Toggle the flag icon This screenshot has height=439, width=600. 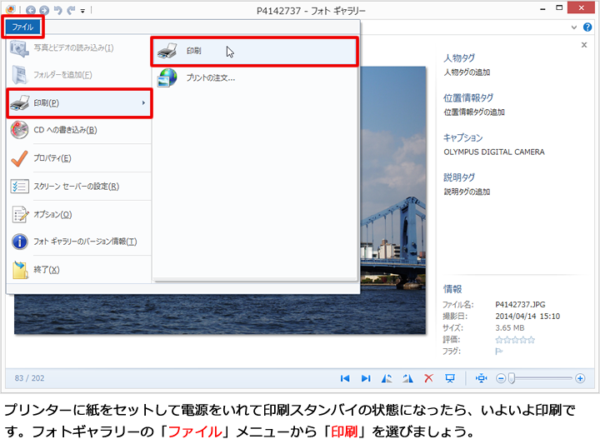tap(498, 352)
